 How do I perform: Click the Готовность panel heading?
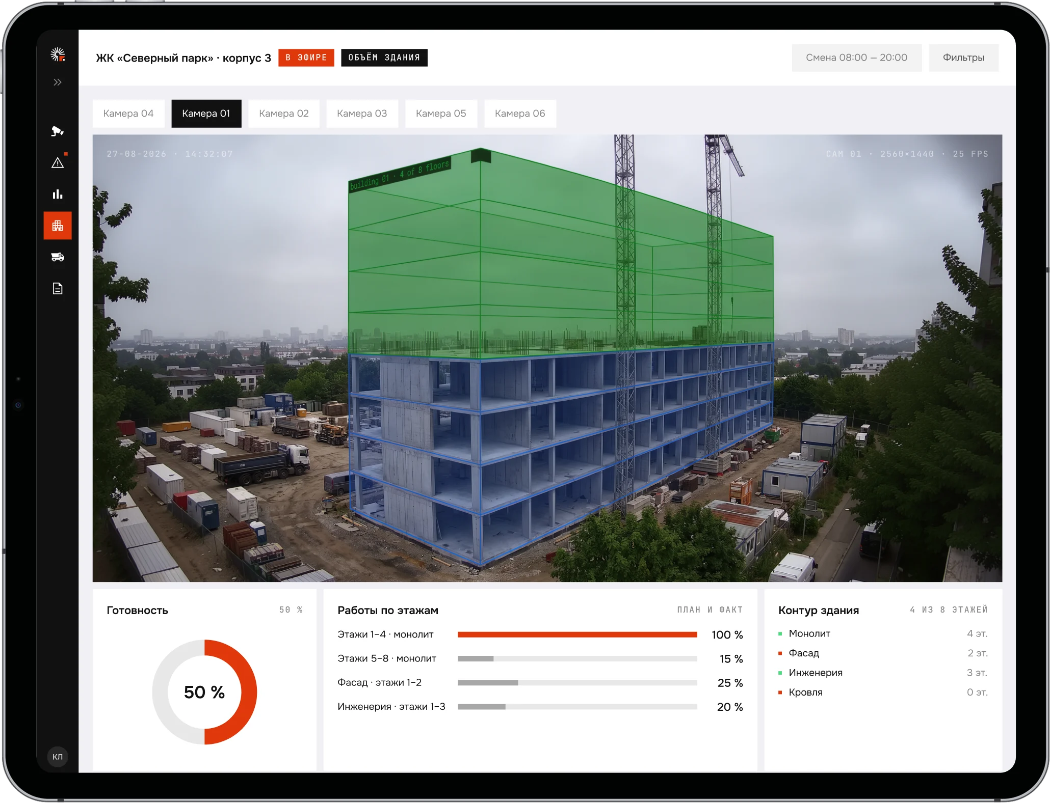pyautogui.click(x=137, y=610)
